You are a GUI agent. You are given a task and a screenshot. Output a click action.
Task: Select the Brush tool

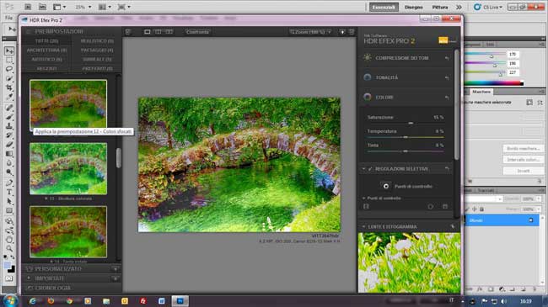click(x=9, y=117)
